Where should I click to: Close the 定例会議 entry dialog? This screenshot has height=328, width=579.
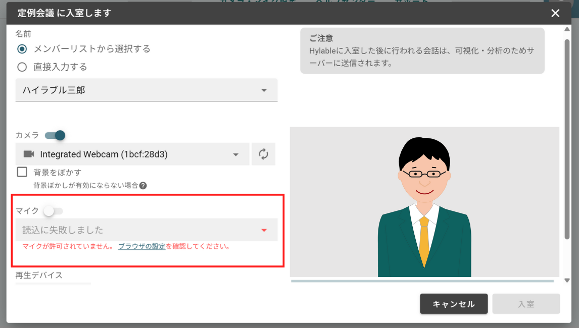[x=555, y=13]
